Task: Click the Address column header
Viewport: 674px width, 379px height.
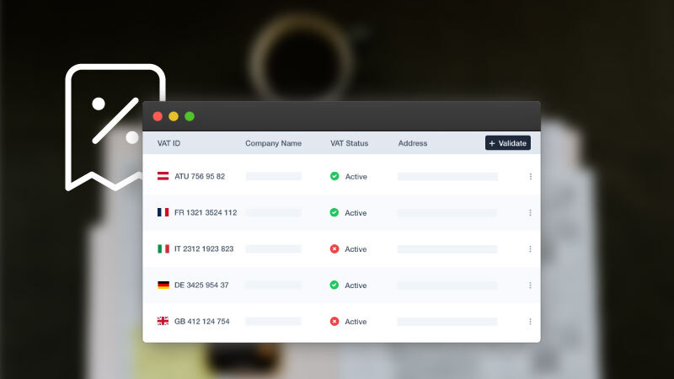Action: point(413,143)
